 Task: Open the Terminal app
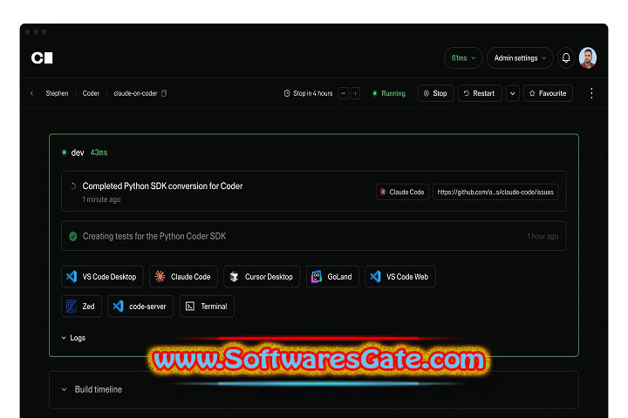[x=207, y=306]
